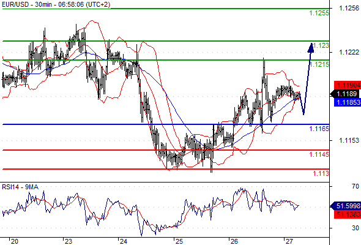
Task: Click the RSI 70 axis label
Action: (355, 186)
